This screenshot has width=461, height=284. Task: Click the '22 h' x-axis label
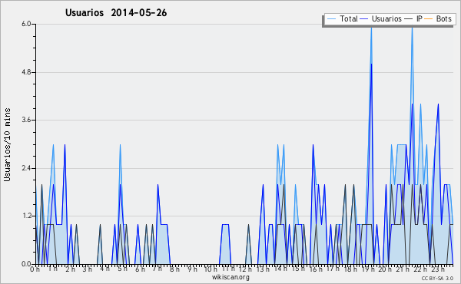pyautogui.click(x=420, y=269)
